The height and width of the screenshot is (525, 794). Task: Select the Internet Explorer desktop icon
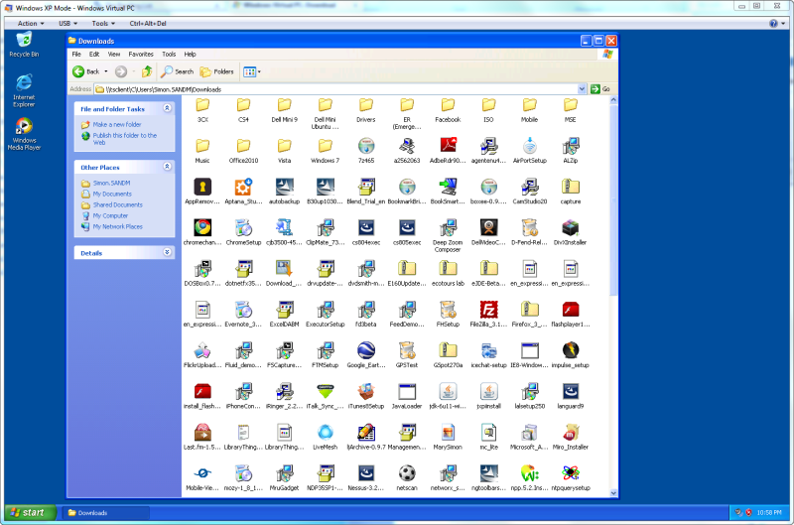[x=24, y=90]
